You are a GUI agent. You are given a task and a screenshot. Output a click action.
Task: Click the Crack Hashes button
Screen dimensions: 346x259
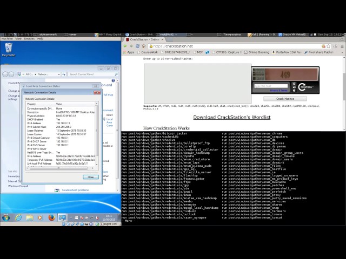point(285,99)
